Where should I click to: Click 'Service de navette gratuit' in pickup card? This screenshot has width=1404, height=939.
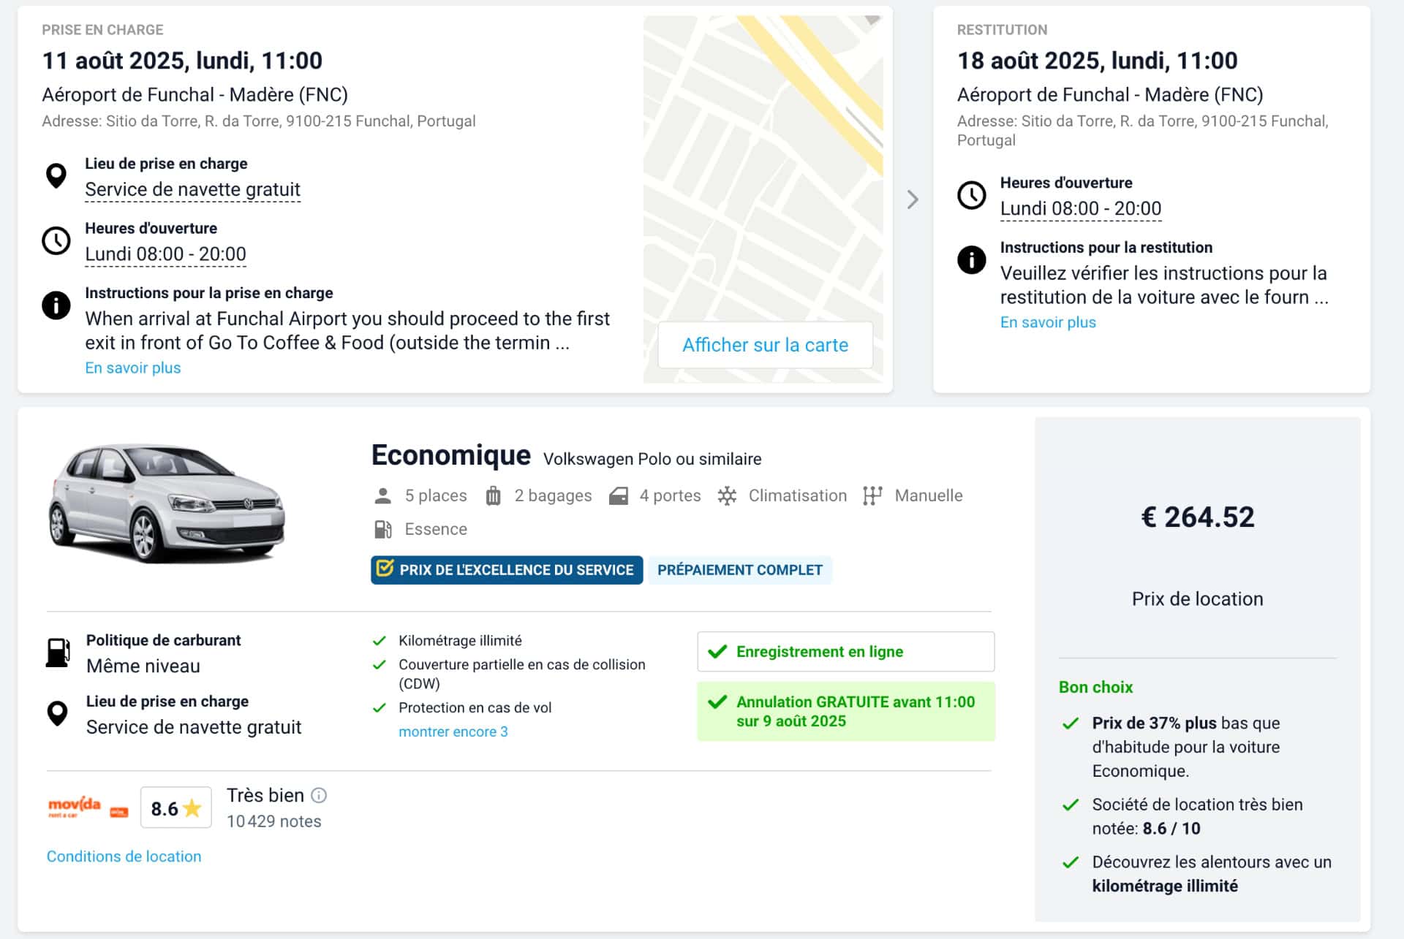[192, 190]
